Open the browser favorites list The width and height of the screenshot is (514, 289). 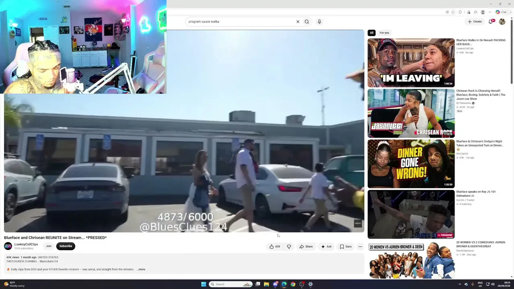click(x=475, y=12)
